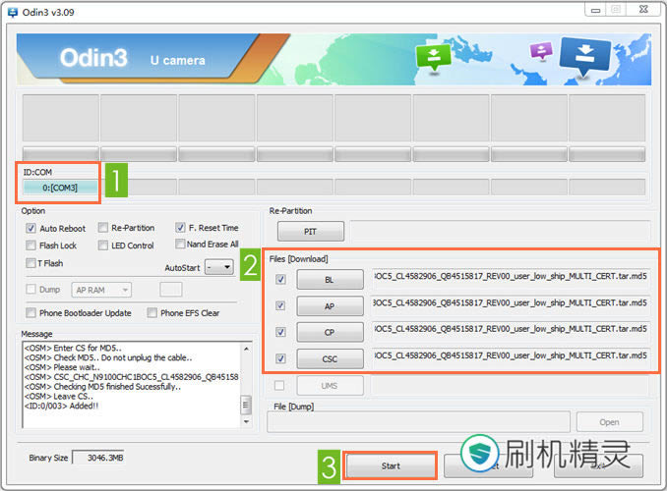Select the 0:[COM3] port field
The image size is (667, 491).
[x=60, y=187]
